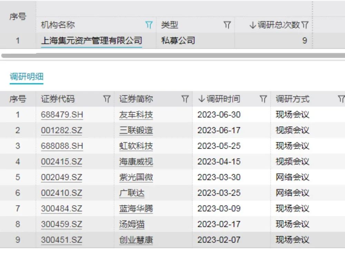Open 虹软科技 stock link
The image size is (345, 253).
pos(136,146)
